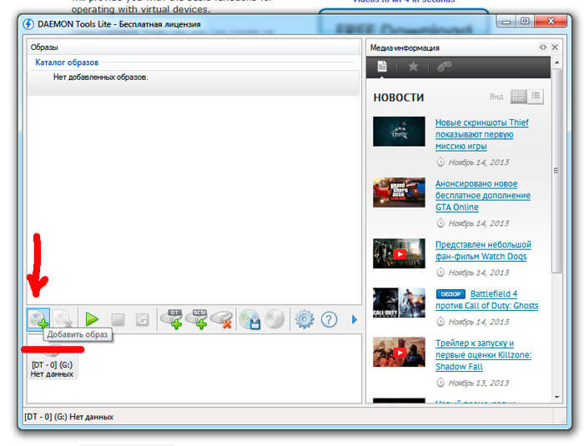This screenshot has height=446, width=584.
Task: Mount image with the green play button
Action: (92, 319)
